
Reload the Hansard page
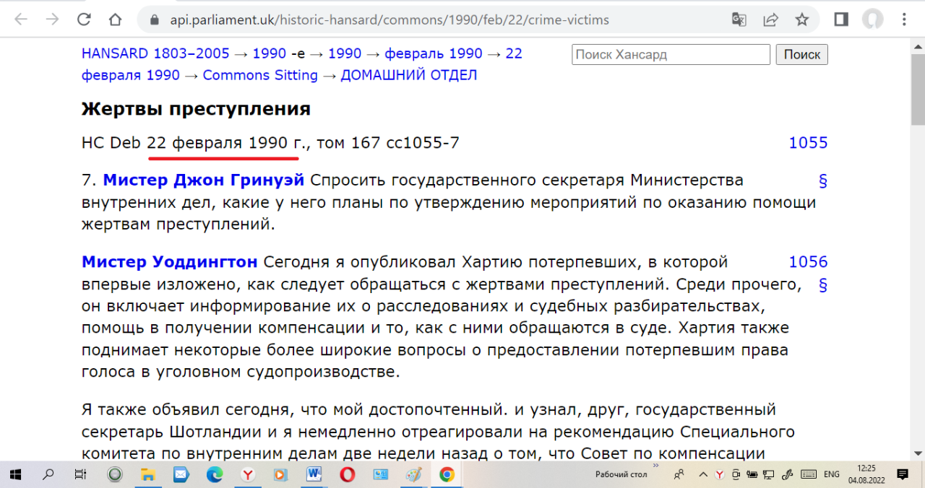click(x=84, y=19)
